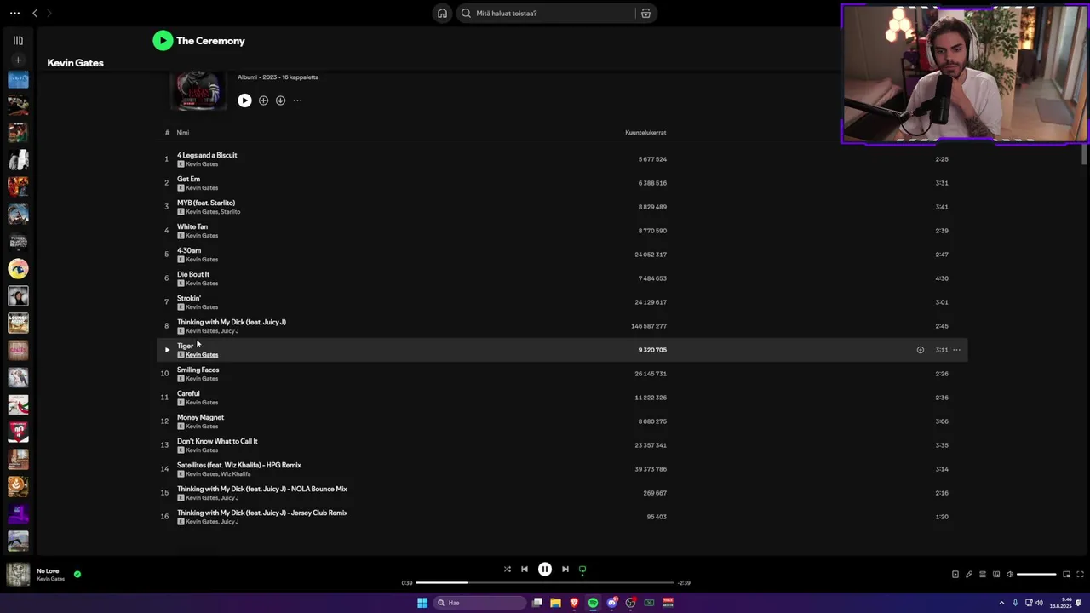Create playlist with sidebar plus button

[x=18, y=60]
